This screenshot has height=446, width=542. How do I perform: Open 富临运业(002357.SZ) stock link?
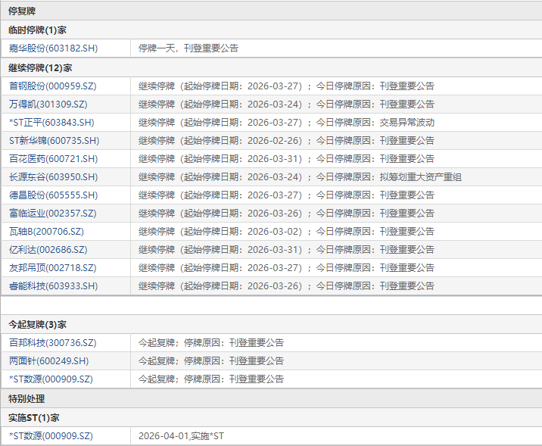coord(52,213)
